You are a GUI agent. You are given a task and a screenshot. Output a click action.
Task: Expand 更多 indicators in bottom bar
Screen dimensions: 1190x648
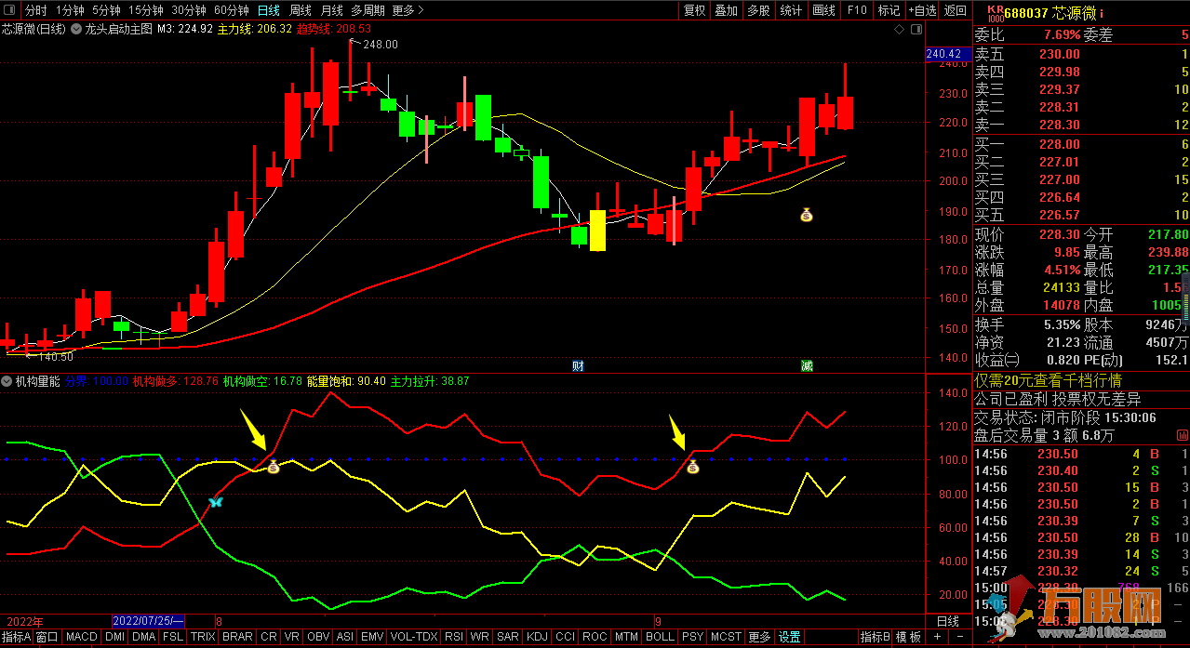point(759,637)
